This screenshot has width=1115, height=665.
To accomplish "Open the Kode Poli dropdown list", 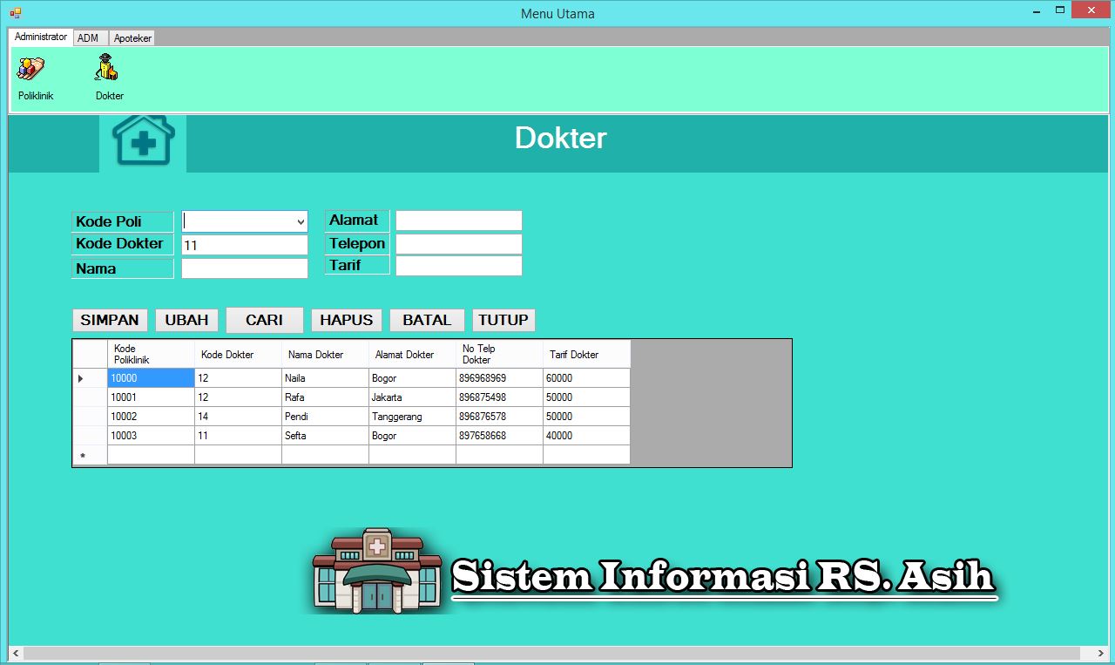I will click(301, 221).
